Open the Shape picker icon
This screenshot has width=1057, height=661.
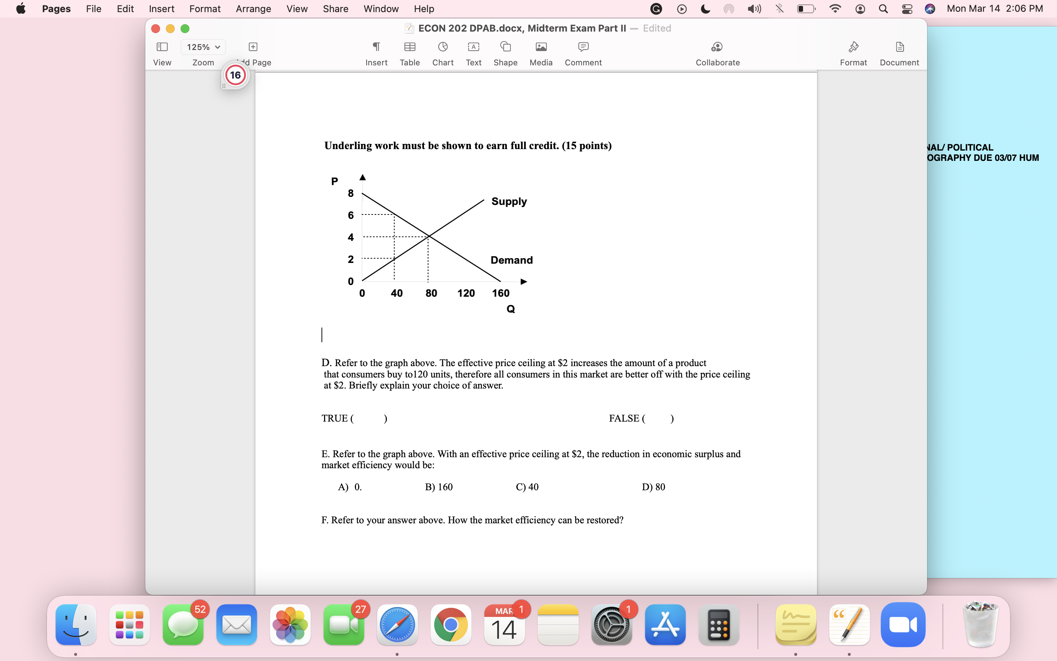point(505,47)
